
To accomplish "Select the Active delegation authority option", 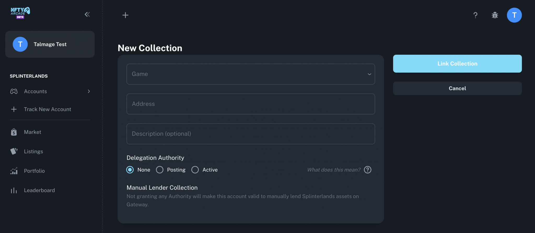I will pos(195,170).
